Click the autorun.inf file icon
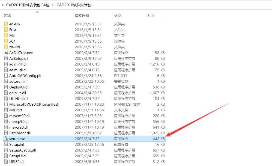 pyautogui.click(x=6, y=81)
